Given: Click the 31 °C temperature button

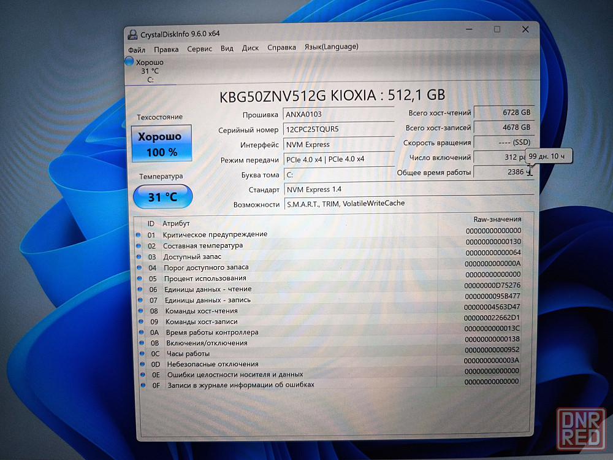Looking at the screenshot, I should tap(163, 196).
